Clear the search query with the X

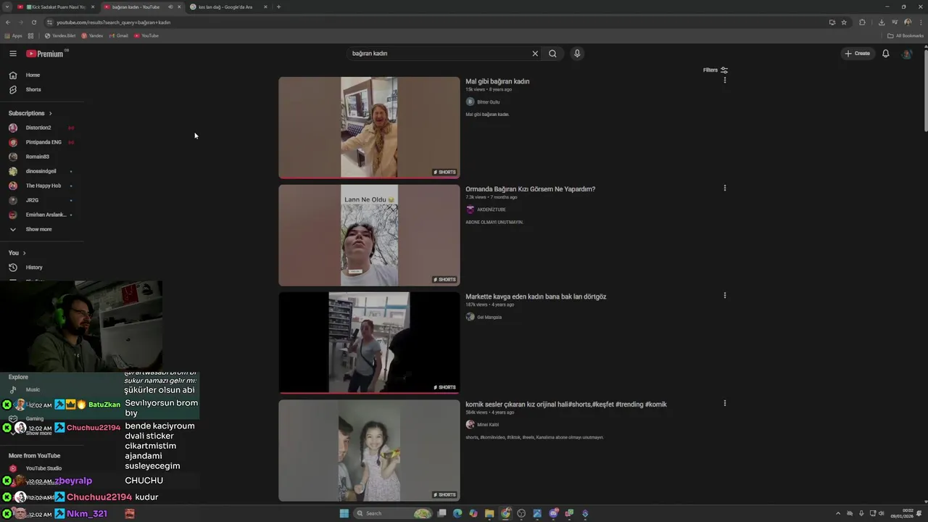535,54
